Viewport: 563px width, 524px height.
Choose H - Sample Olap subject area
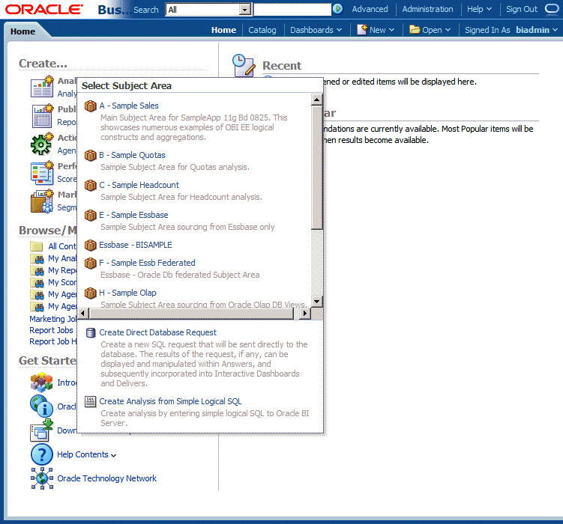(x=128, y=293)
